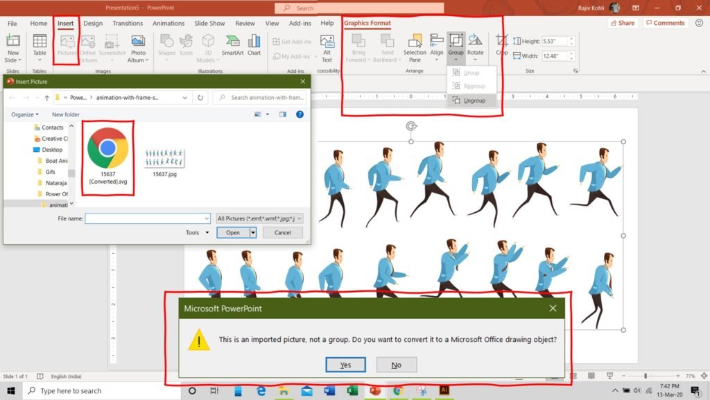Click the Share button

pos(623,23)
